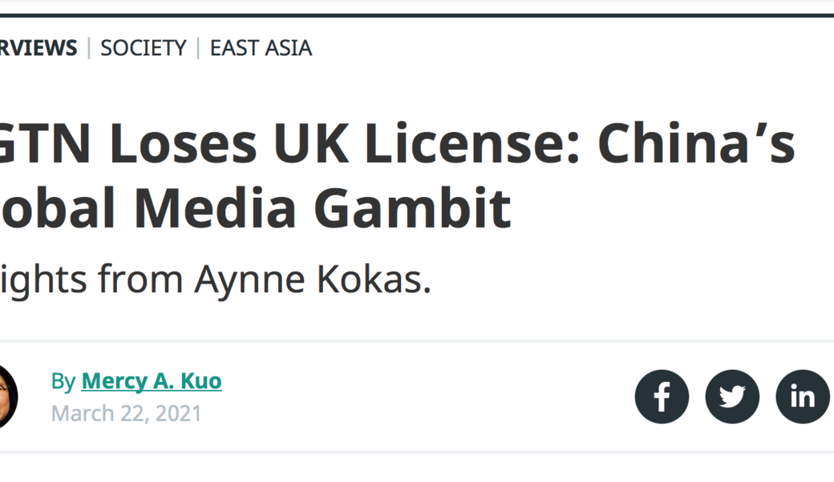The height and width of the screenshot is (482, 834).
Task: Open Mercy A. Kuo's author page
Action: click(152, 381)
